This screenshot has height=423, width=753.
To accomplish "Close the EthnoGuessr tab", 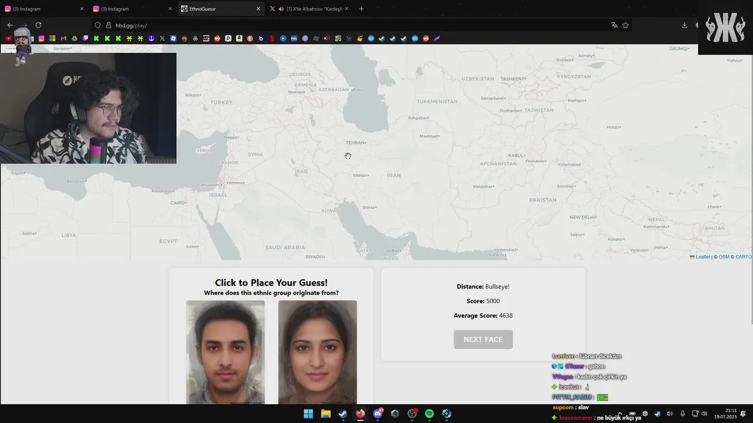I will 258,9.
